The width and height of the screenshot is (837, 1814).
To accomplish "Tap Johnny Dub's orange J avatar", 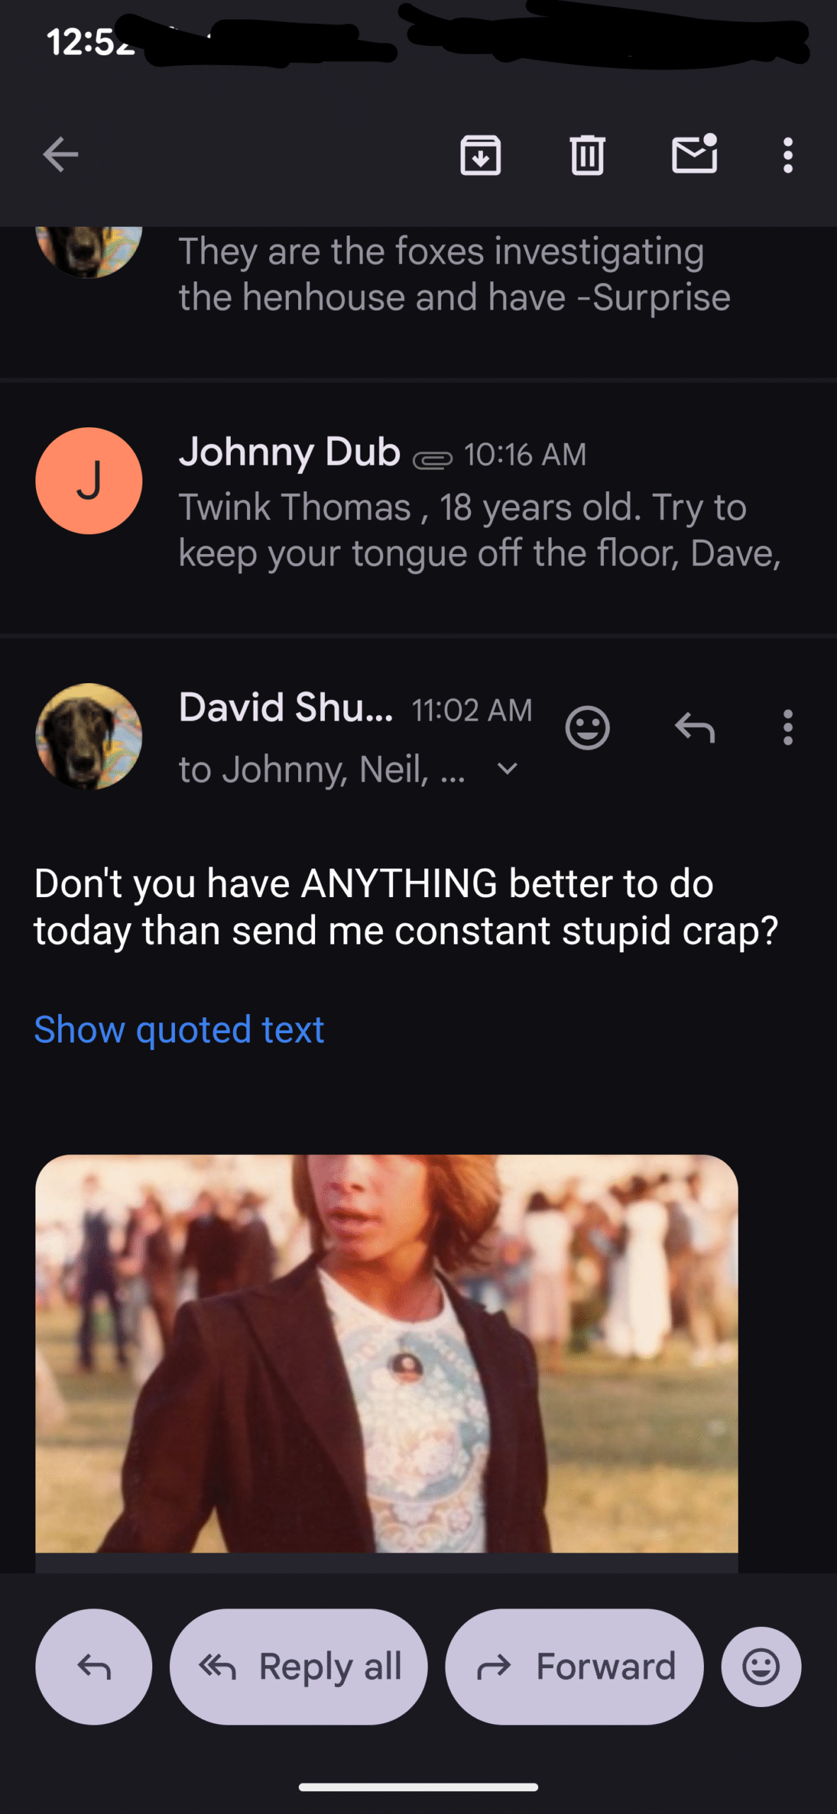I will pos(89,480).
